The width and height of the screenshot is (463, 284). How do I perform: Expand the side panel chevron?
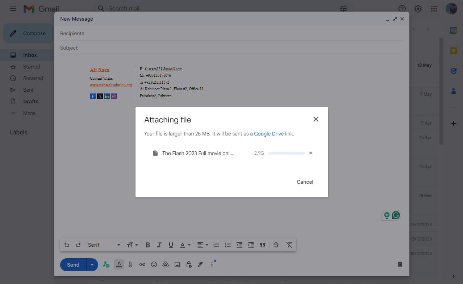point(453,277)
